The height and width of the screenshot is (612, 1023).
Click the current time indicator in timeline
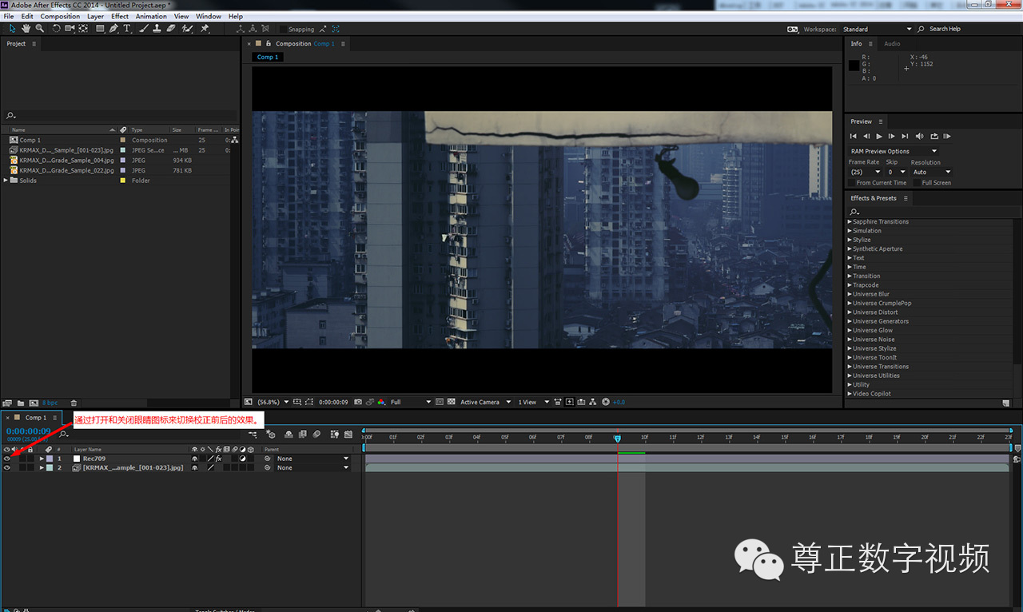617,438
